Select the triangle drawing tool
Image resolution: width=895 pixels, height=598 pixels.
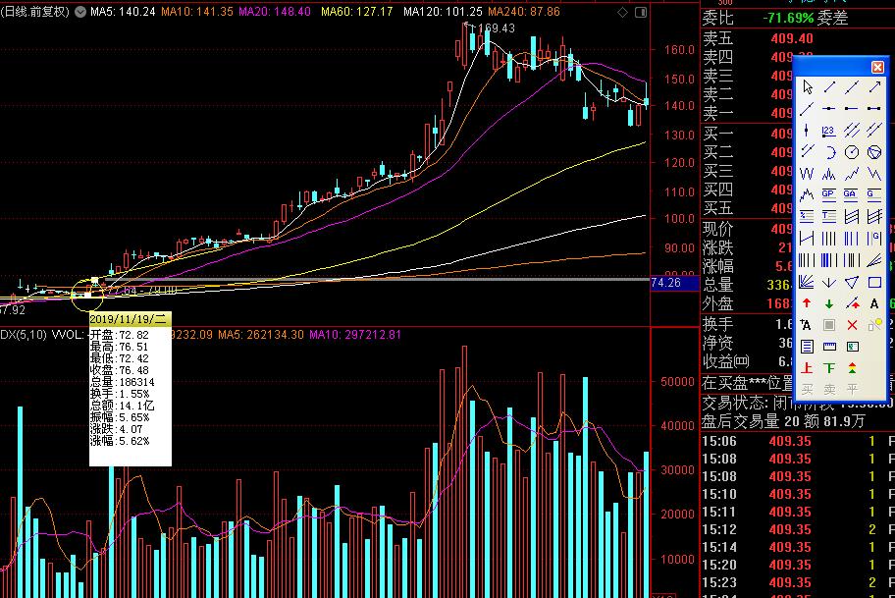click(852, 282)
